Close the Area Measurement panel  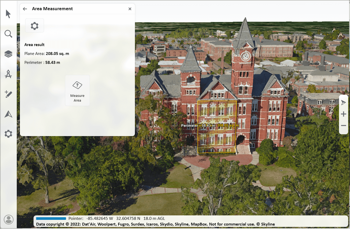130,9
